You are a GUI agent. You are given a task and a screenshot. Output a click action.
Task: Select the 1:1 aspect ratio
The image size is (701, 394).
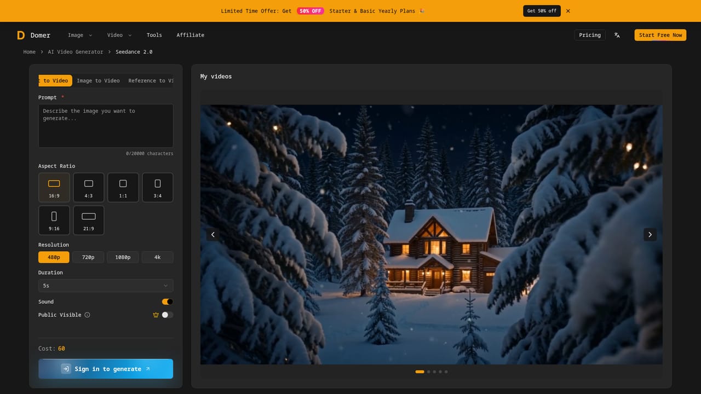coord(123,188)
